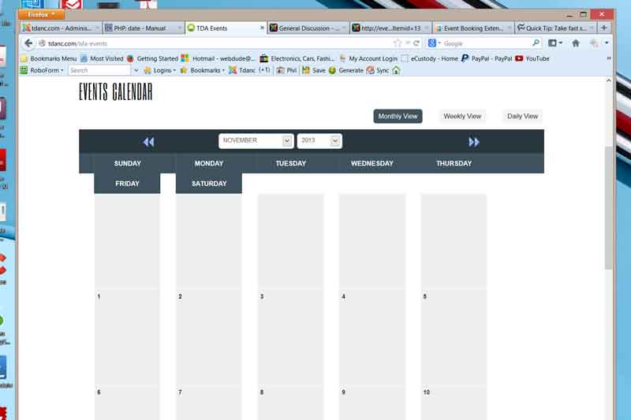Bookmark page with the star icon
Image resolution: width=631 pixels, height=420 pixels.
(x=398, y=43)
